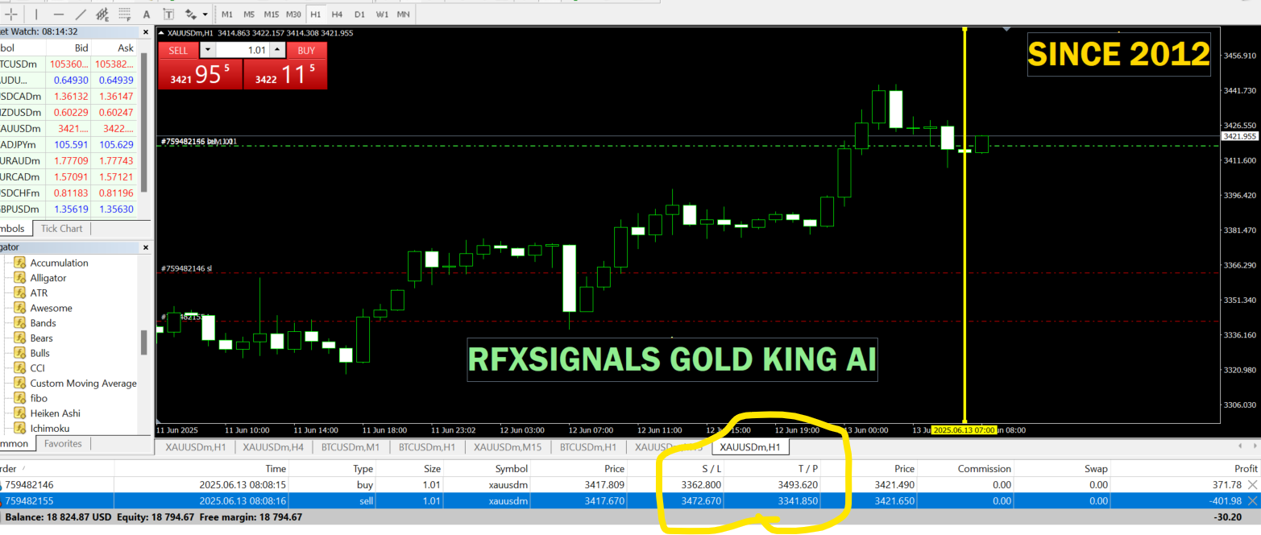Open the Tick Chart tab
This screenshot has width=1261, height=535.
click(61, 228)
